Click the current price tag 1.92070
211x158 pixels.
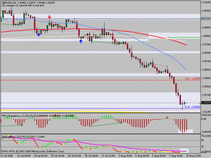pyautogui.click(x=206, y=103)
